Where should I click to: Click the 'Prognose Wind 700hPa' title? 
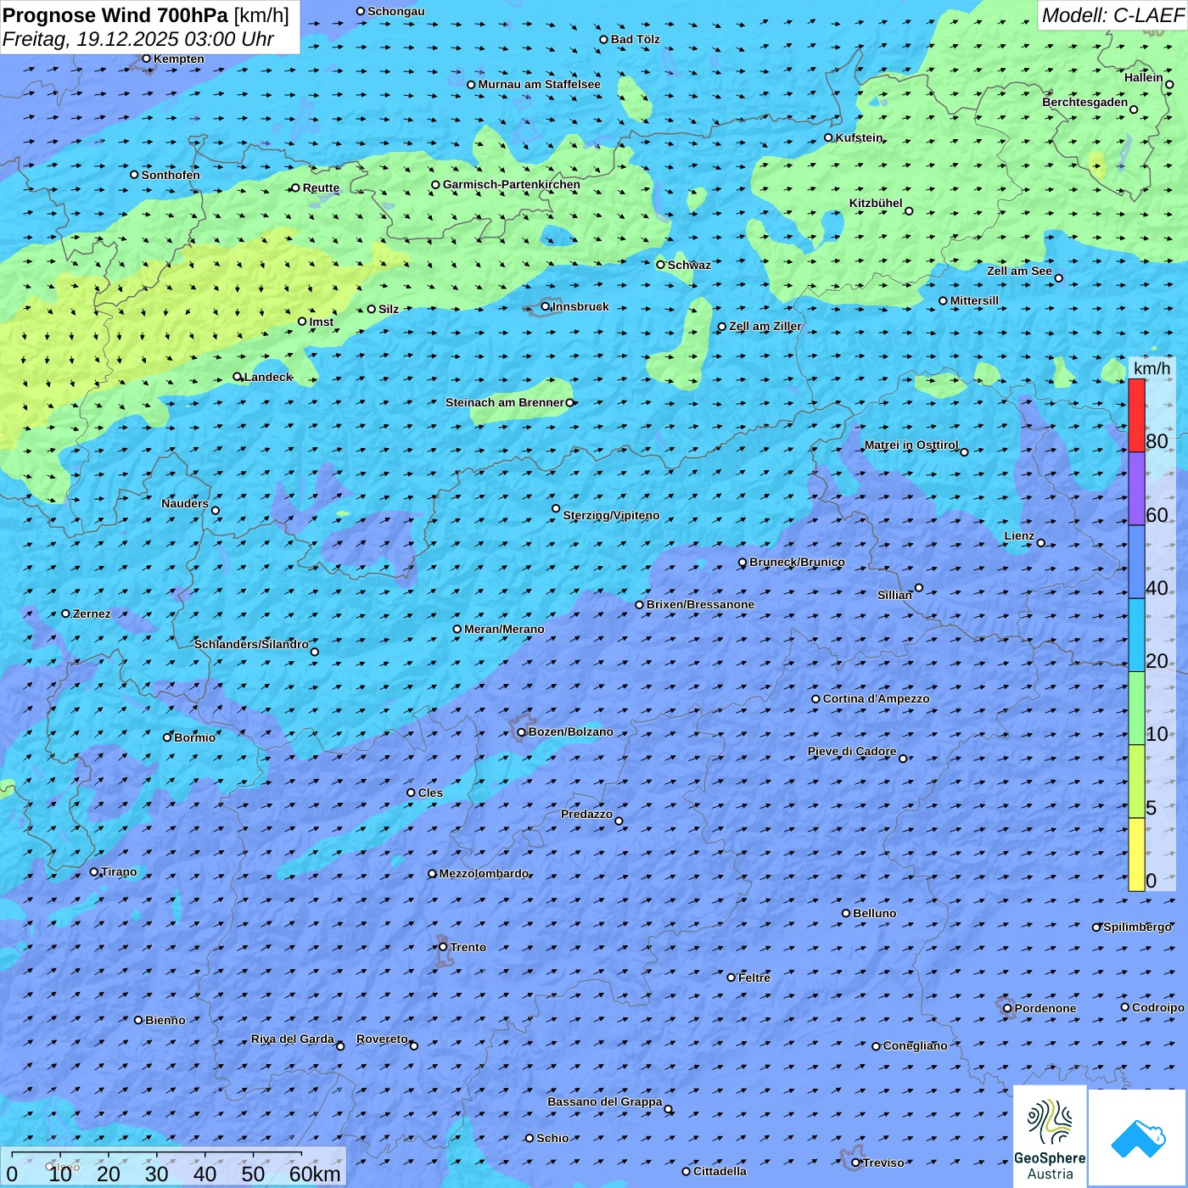click(x=115, y=15)
